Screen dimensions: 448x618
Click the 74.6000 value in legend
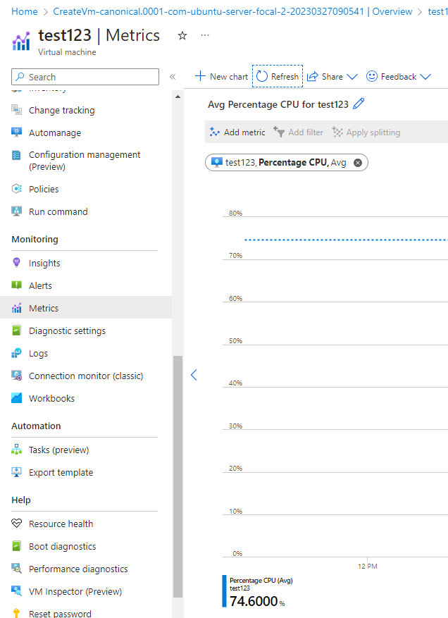(x=254, y=601)
